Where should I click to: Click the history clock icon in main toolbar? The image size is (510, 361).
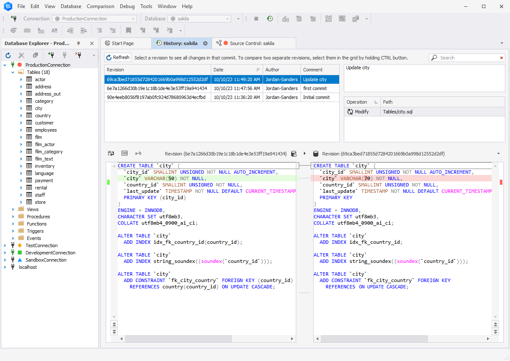coord(269,19)
